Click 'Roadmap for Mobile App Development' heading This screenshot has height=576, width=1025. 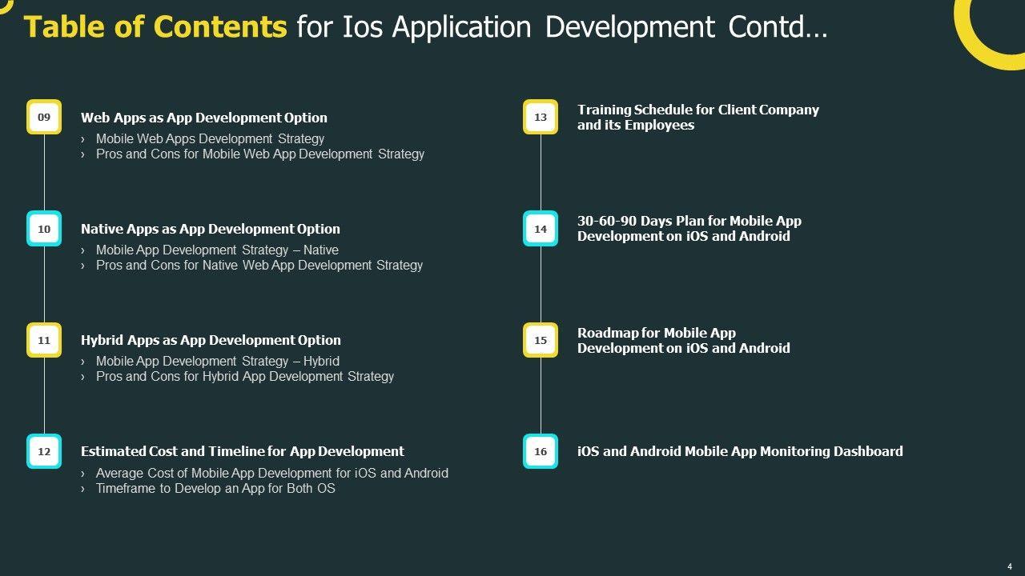point(684,340)
